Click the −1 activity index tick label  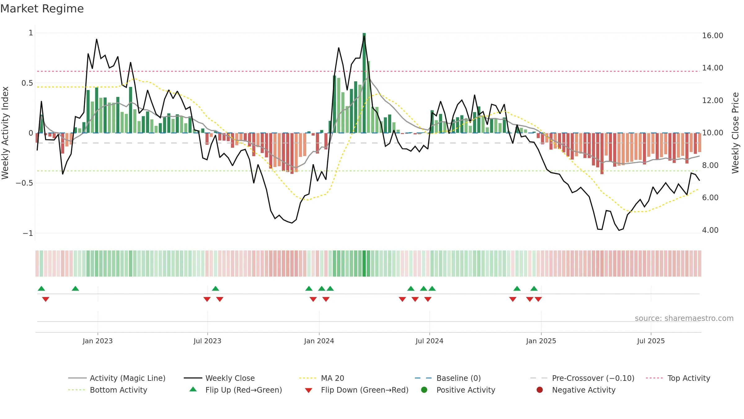pos(28,233)
